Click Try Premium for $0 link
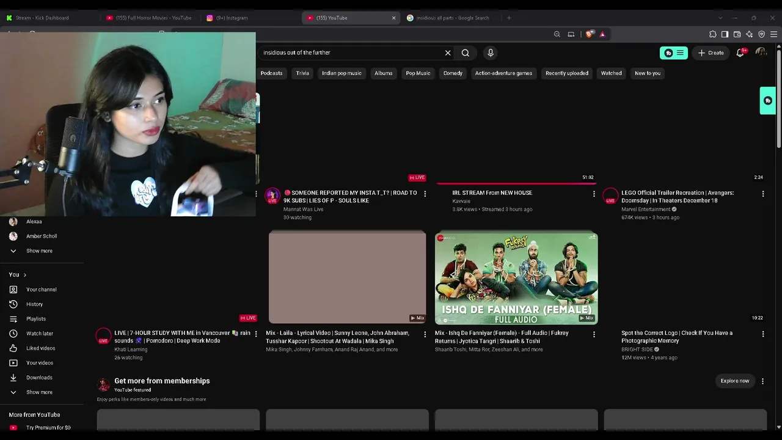Image resolution: width=782 pixels, height=440 pixels. (x=48, y=428)
